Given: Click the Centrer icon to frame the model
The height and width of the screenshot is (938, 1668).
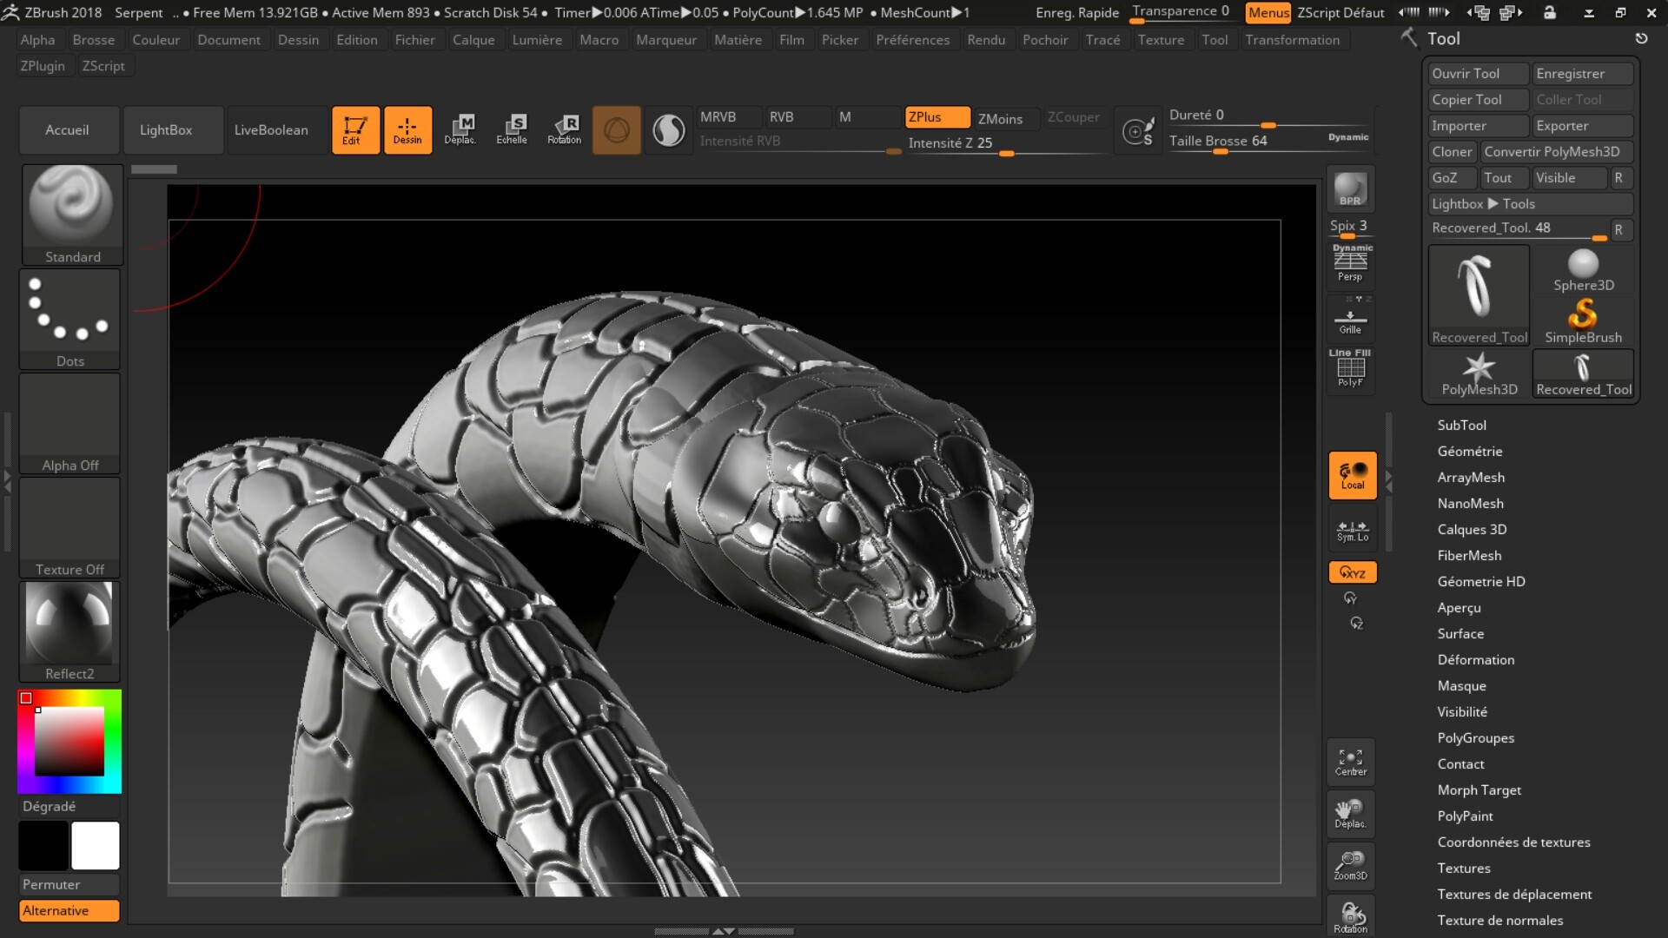Looking at the screenshot, I should point(1350,762).
